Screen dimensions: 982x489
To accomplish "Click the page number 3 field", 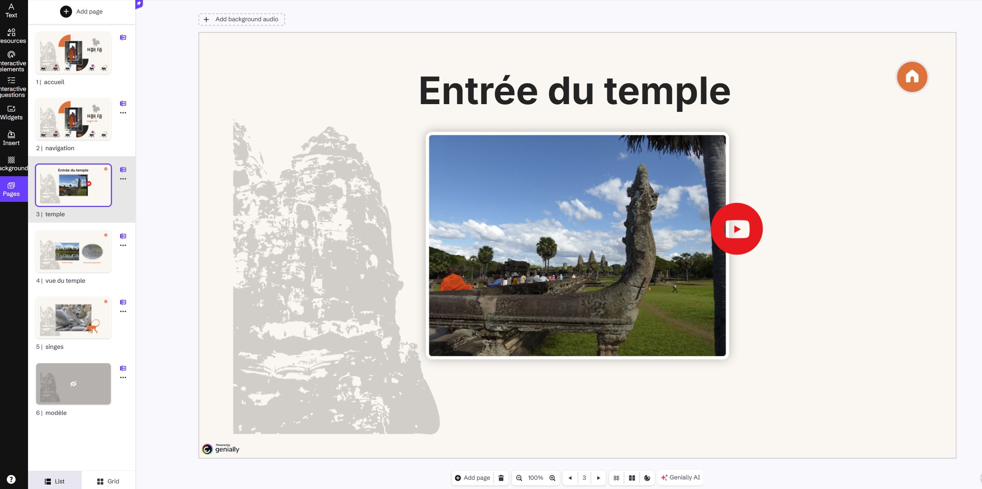I will 584,478.
